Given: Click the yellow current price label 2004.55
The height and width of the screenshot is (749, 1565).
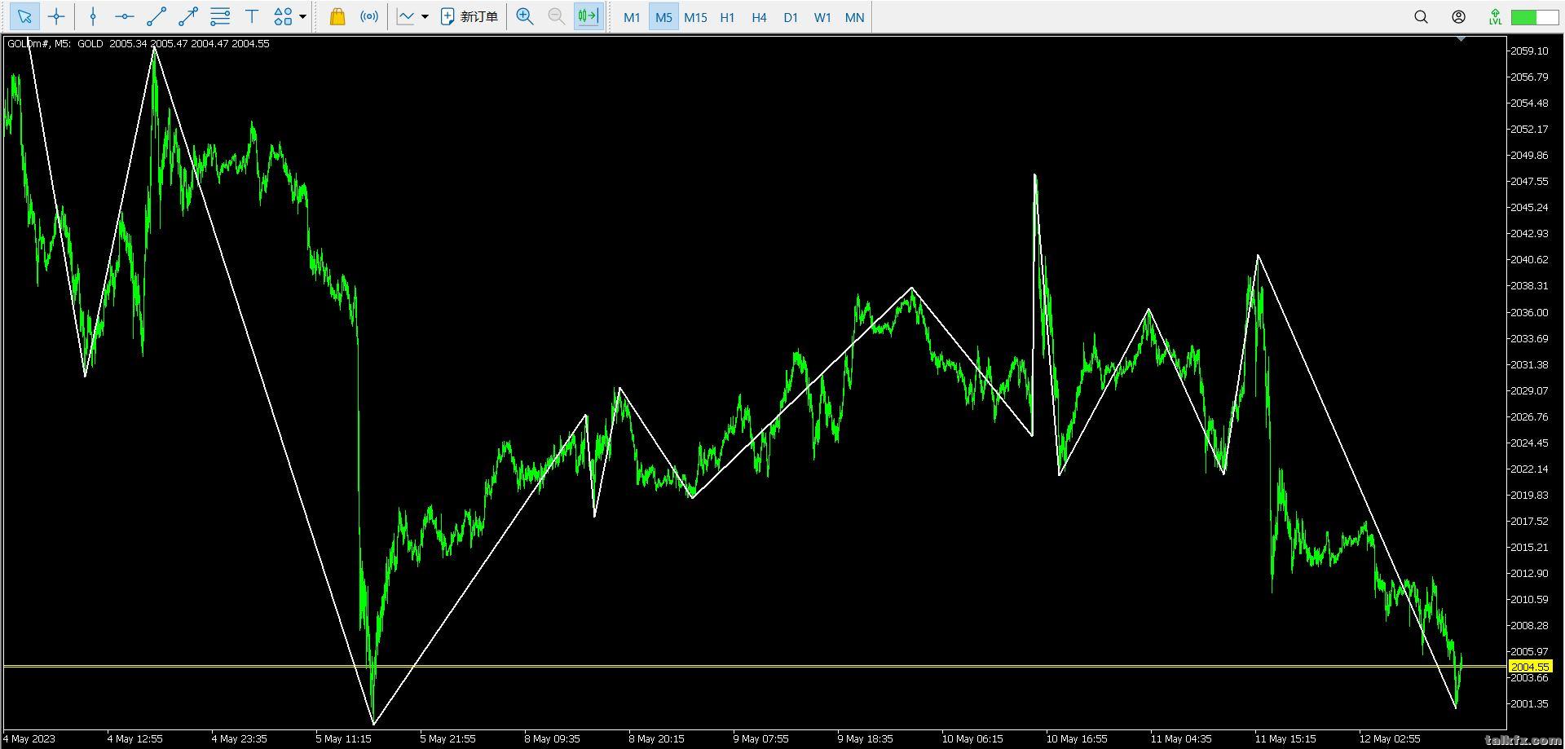Looking at the screenshot, I should tap(1530, 667).
